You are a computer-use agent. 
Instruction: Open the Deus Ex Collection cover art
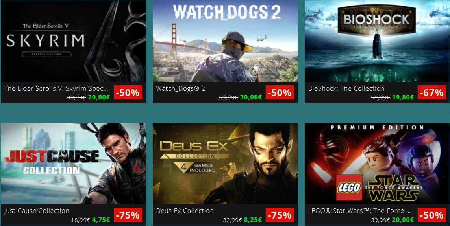coord(225,164)
